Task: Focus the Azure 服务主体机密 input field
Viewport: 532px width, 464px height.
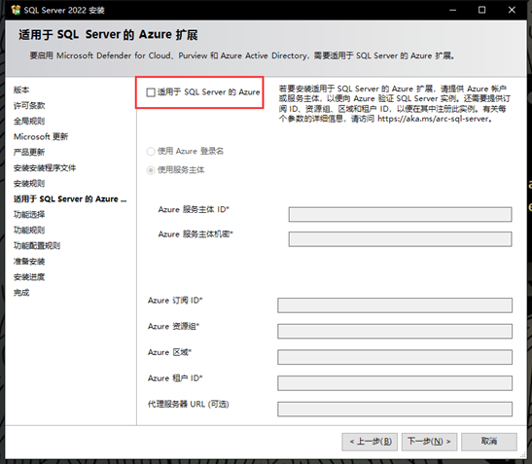Action: tap(400, 239)
